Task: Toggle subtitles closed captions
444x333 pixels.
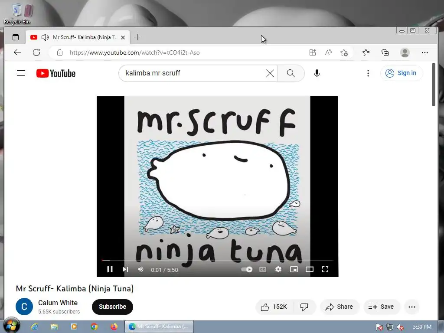Action: (x=263, y=269)
